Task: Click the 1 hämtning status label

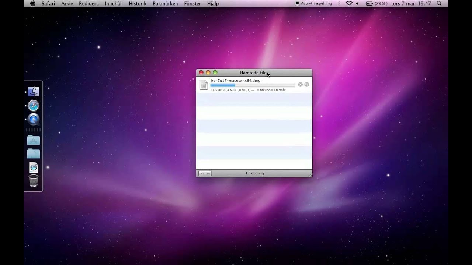Action: pyautogui.click(x=254, y=173)
